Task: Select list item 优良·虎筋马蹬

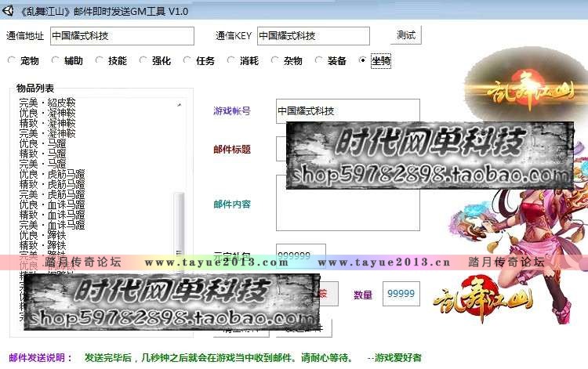Action: pyautogui.click(x=52, y=174)
